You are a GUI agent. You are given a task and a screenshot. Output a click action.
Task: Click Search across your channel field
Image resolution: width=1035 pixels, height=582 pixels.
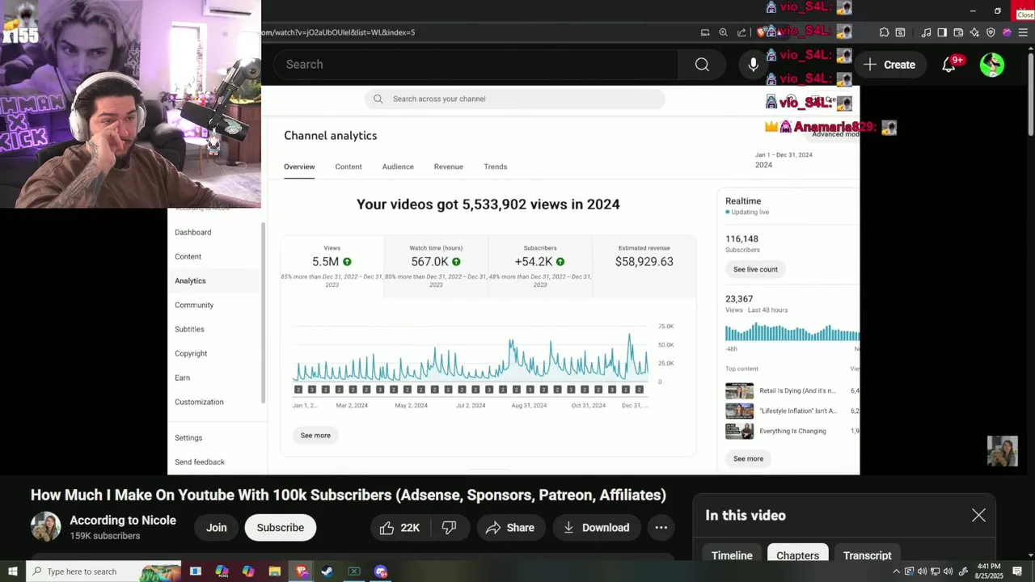[x=514, y=99]
